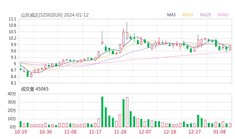
Task: Hide the MA20 line via its legend
Action: [205, 15]
